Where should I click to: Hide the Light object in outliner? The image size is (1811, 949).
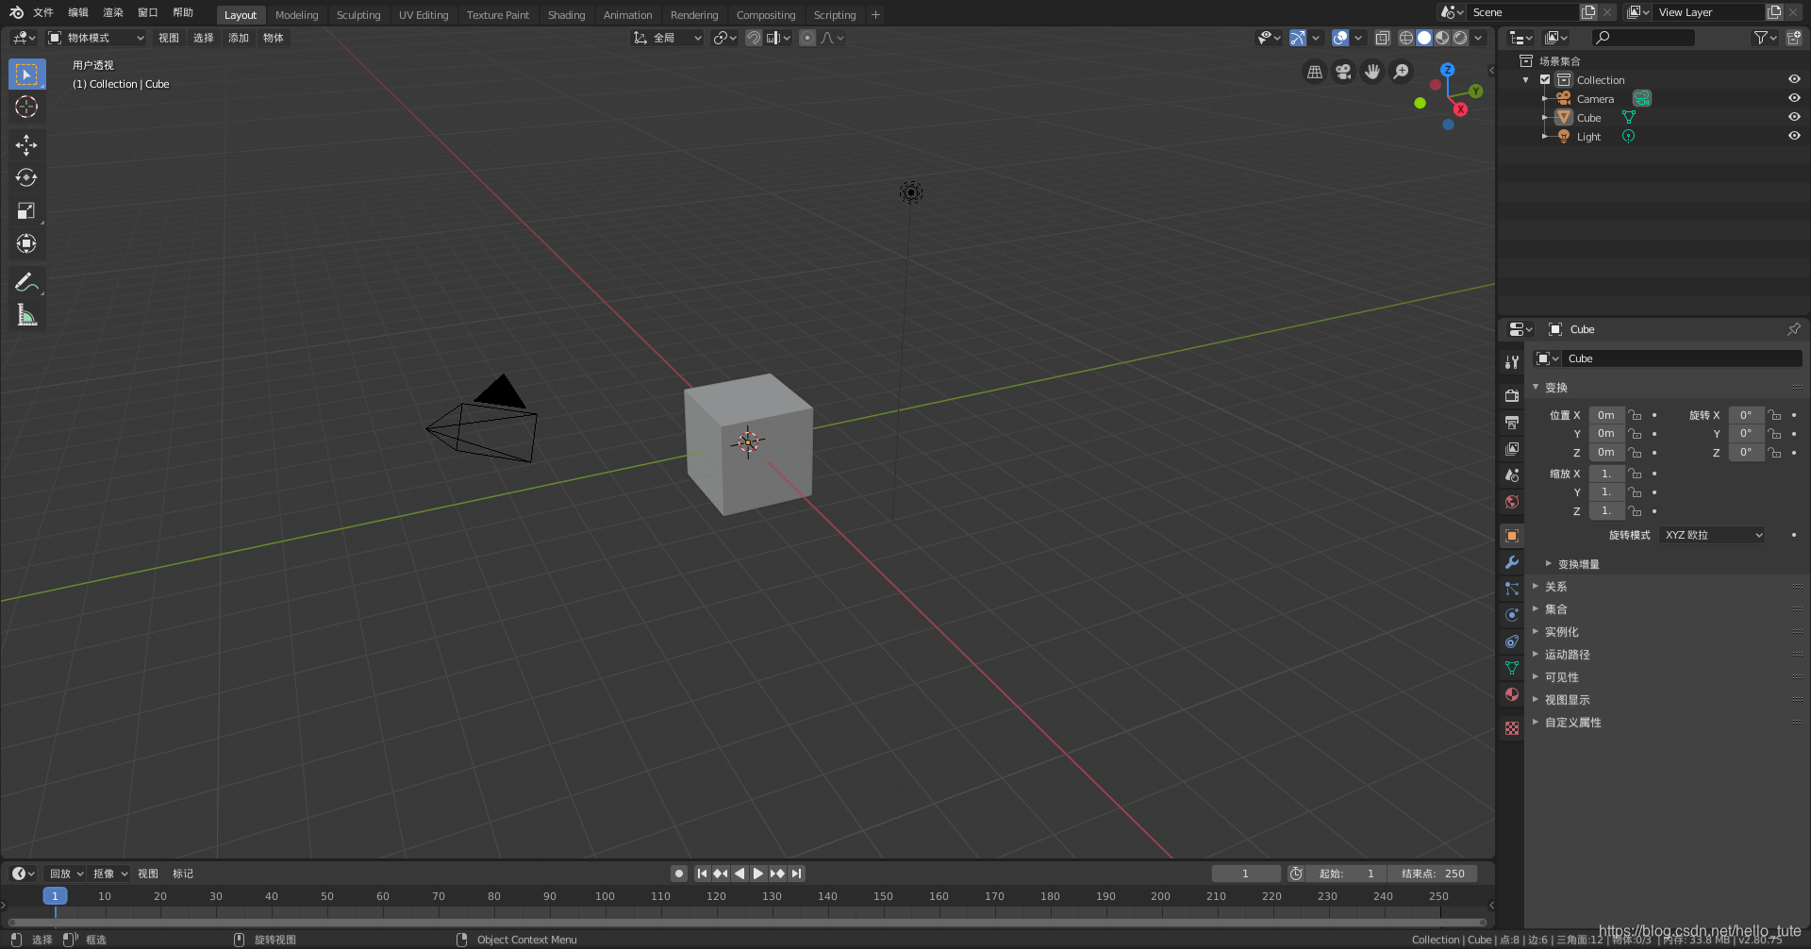1794,136
